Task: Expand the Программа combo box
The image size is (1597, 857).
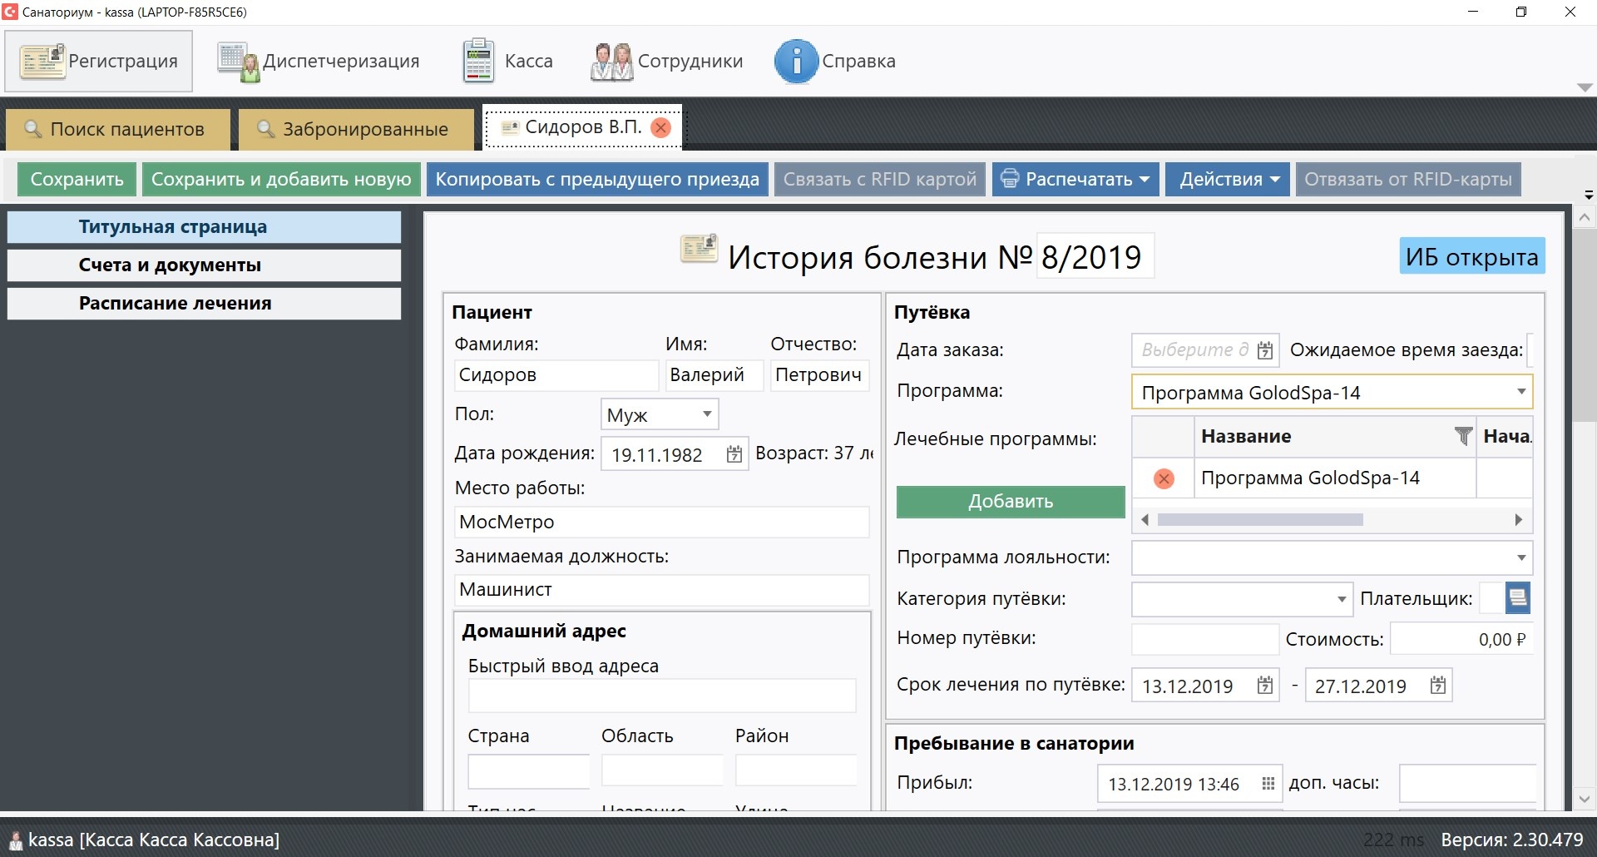Action: pyautogui.click(x=1520, y=392)
